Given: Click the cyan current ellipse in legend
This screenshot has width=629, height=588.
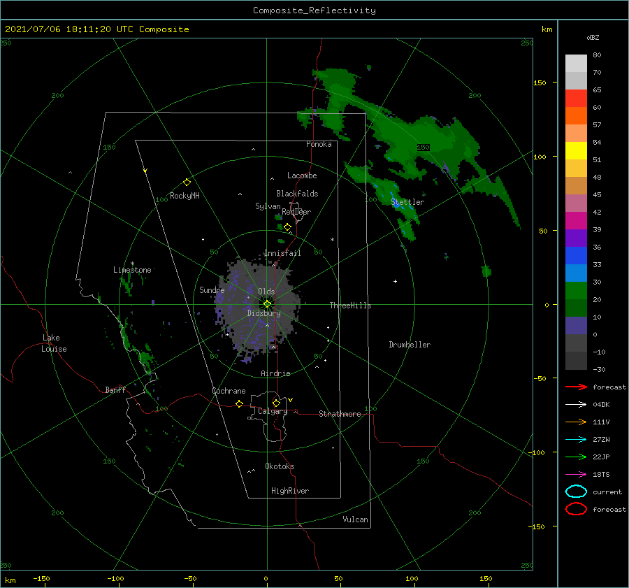Looking at the screenshot, I should pyautogui.click(x=576, y=492).
